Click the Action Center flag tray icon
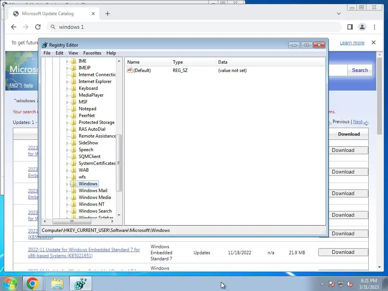388x291 pixels. click(332, 284)
